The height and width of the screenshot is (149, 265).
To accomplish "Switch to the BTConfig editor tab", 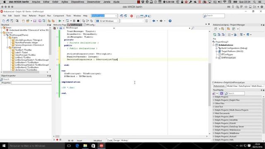I will pyautogui.click(x=89, y=25).
